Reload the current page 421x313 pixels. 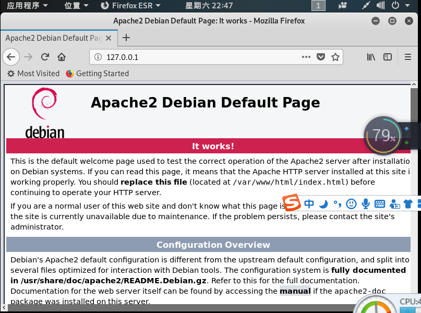coord(45,57)
